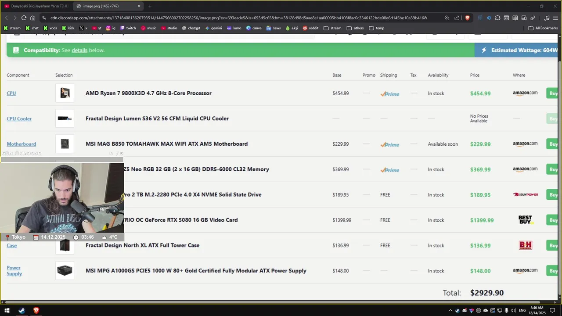562x316 pixels.
Task: Click the MSI power supply thumbnail
Action: click(65, 270)
